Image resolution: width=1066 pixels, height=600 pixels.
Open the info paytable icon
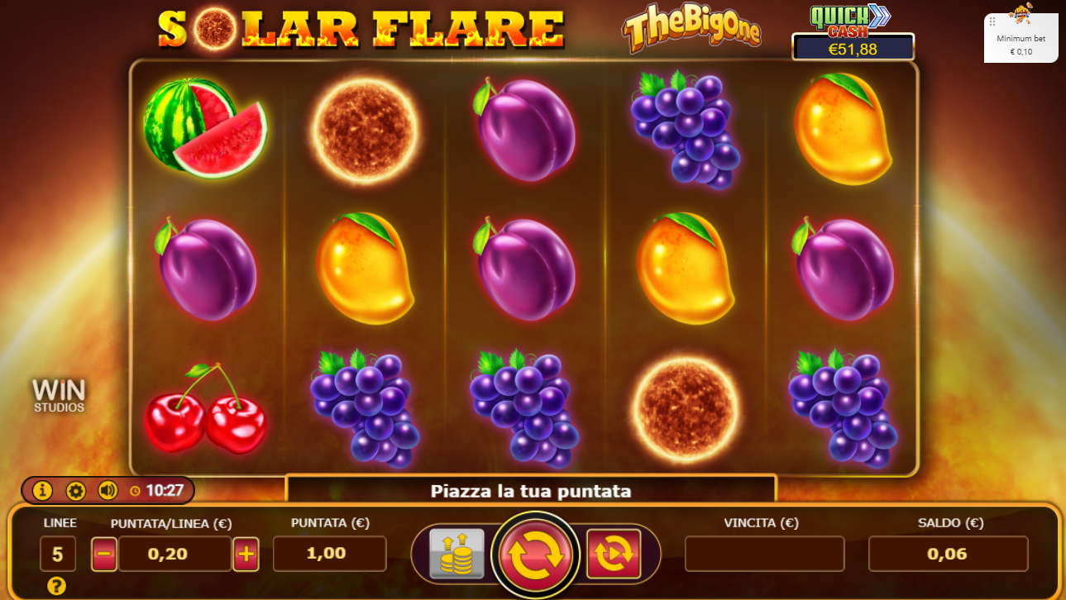pyautogui.click(x=42, y=490)
